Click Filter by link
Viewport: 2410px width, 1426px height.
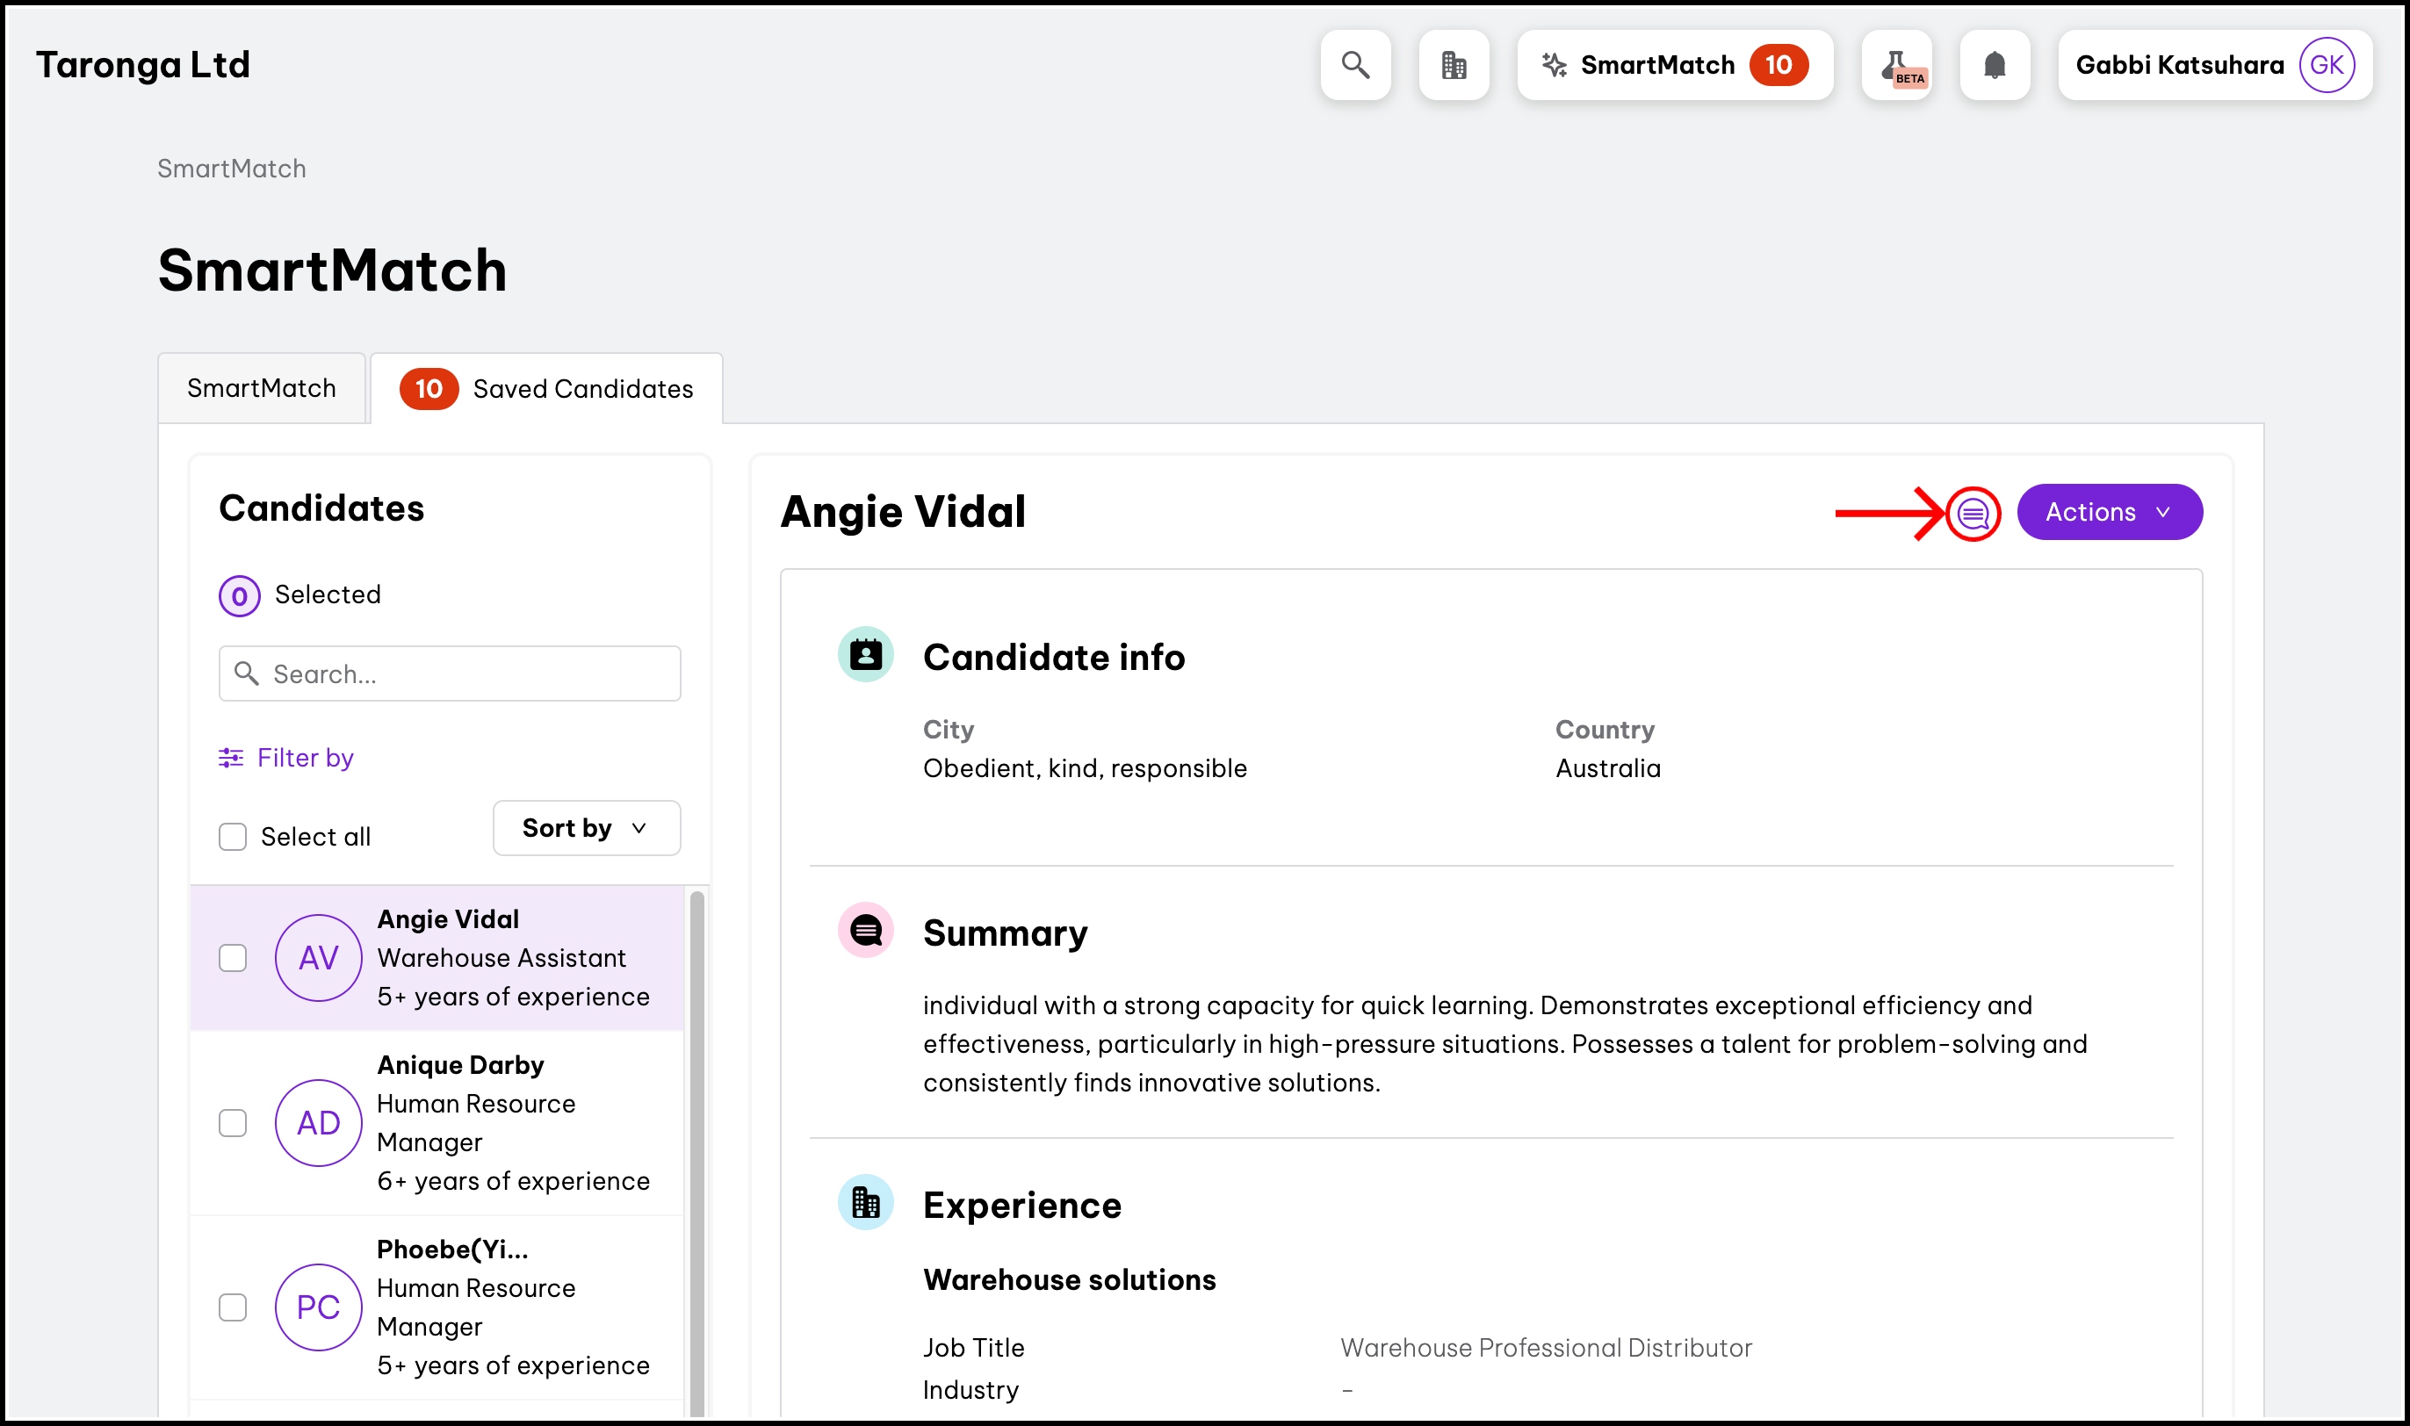point(286,758)
